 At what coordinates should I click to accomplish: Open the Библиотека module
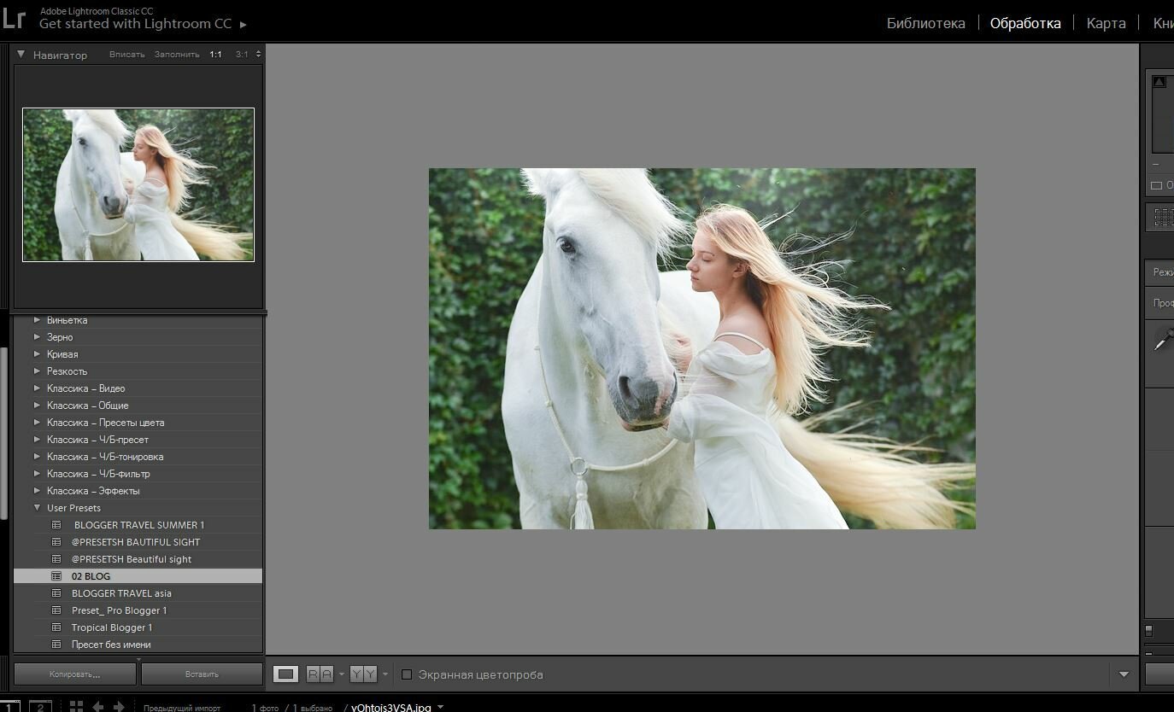coord(925,23)
